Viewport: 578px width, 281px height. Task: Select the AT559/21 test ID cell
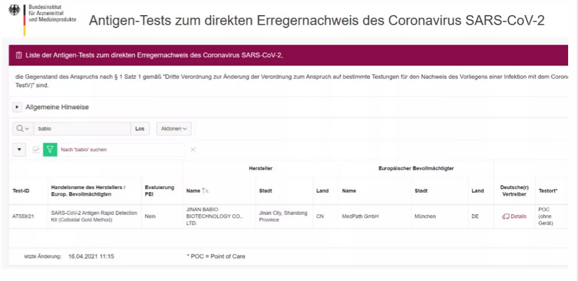[24, 217]
